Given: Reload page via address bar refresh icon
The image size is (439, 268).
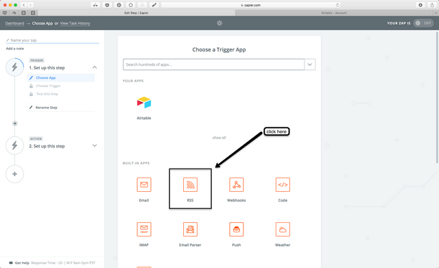Looking at the screenshot, I should click(337, 5).
